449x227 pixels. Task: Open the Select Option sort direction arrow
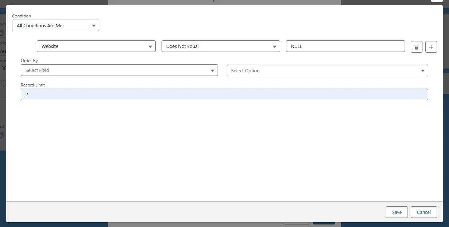pyautogui.click(x=423, y=71)
